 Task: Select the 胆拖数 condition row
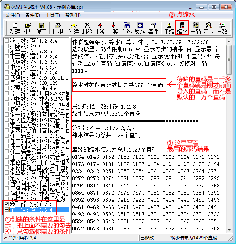pyautogui.click(x=39, y=99)
